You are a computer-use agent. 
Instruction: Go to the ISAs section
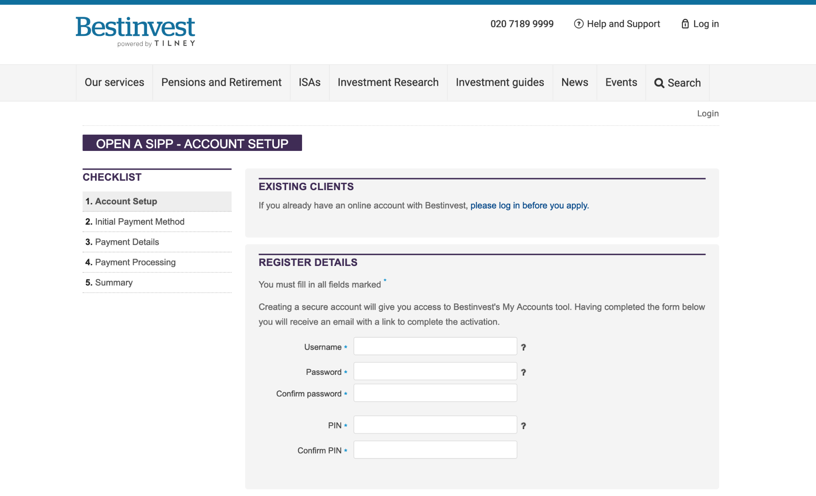click(x=309, y=82)
